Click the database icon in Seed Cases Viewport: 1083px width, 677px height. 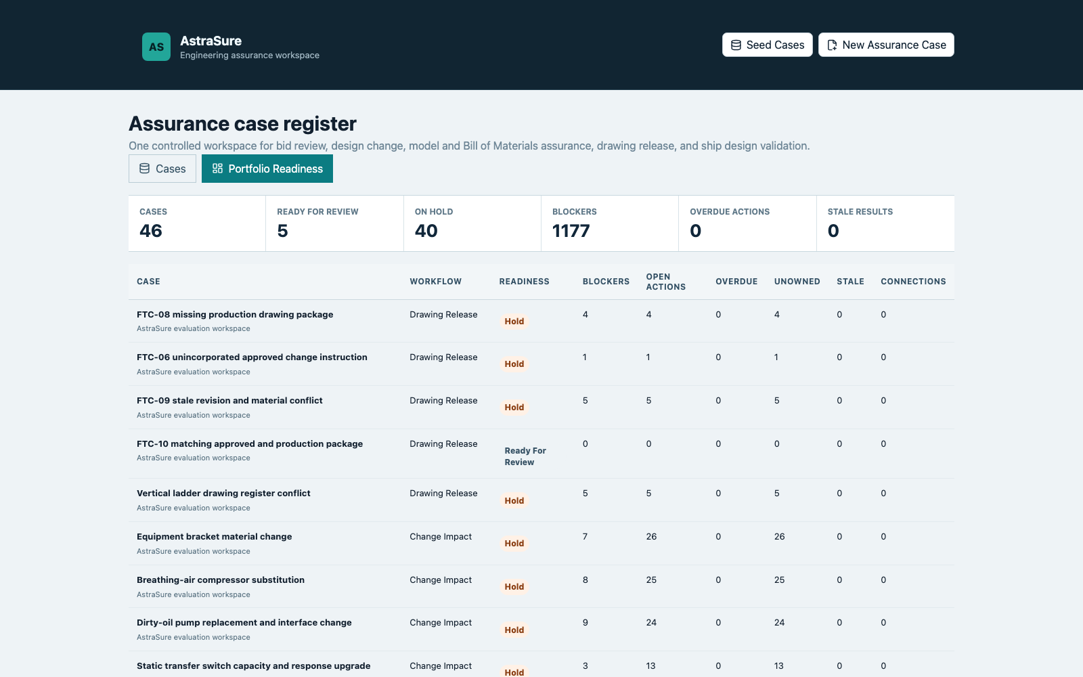pos(736,45)
